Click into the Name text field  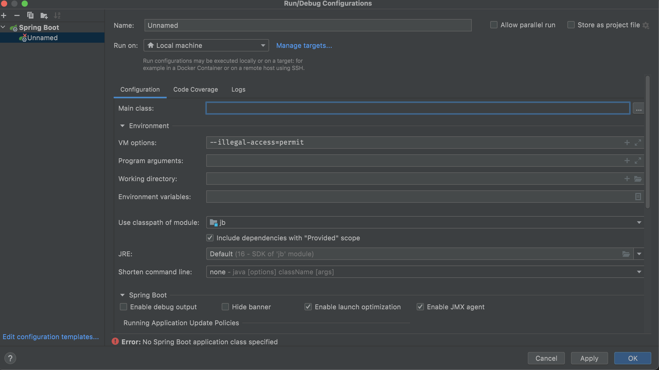(308, 25)
